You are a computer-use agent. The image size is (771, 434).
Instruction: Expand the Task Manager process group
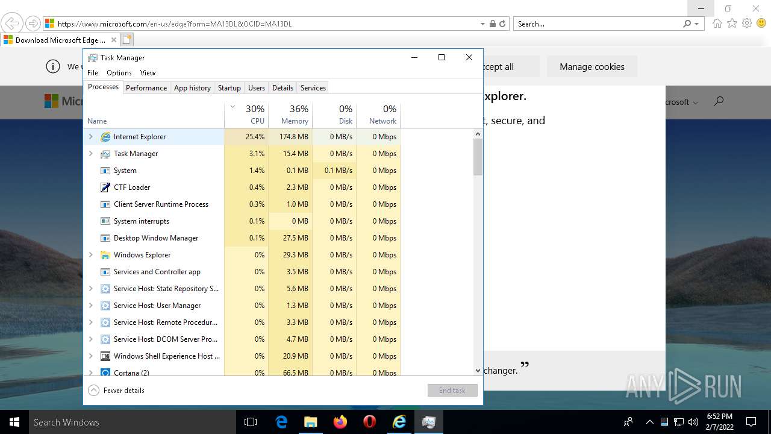click(91, 154)
